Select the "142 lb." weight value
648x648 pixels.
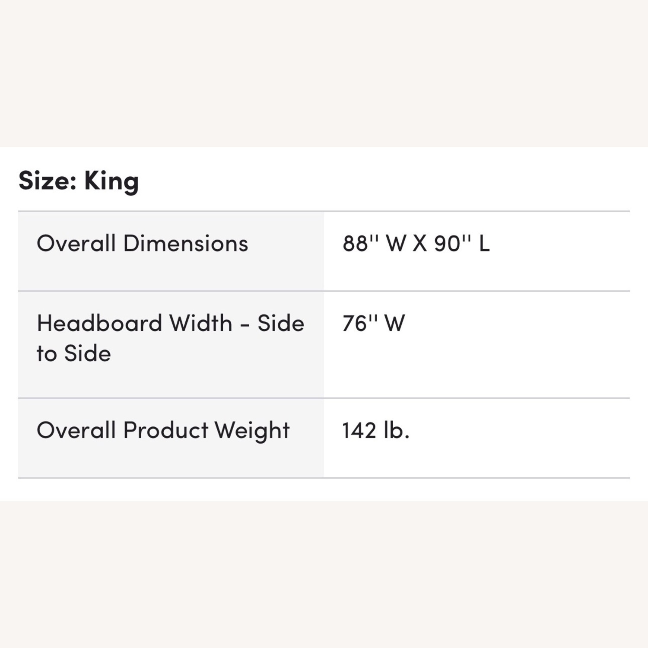point(376,430)
